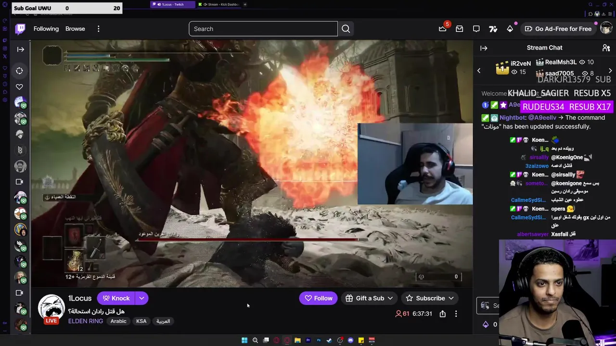Select the العربية tag

click(x=163, y=321)
